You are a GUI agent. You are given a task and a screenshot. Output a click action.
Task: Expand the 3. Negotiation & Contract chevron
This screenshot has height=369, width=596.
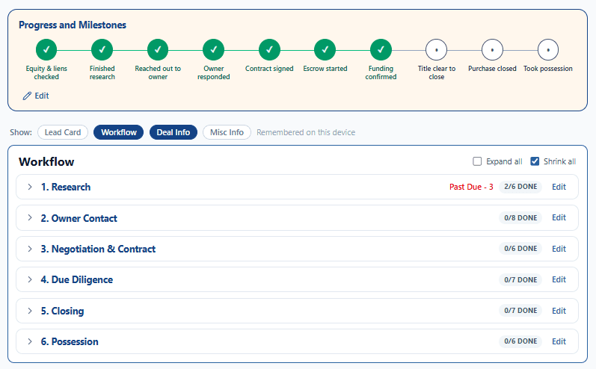(30, 249)
